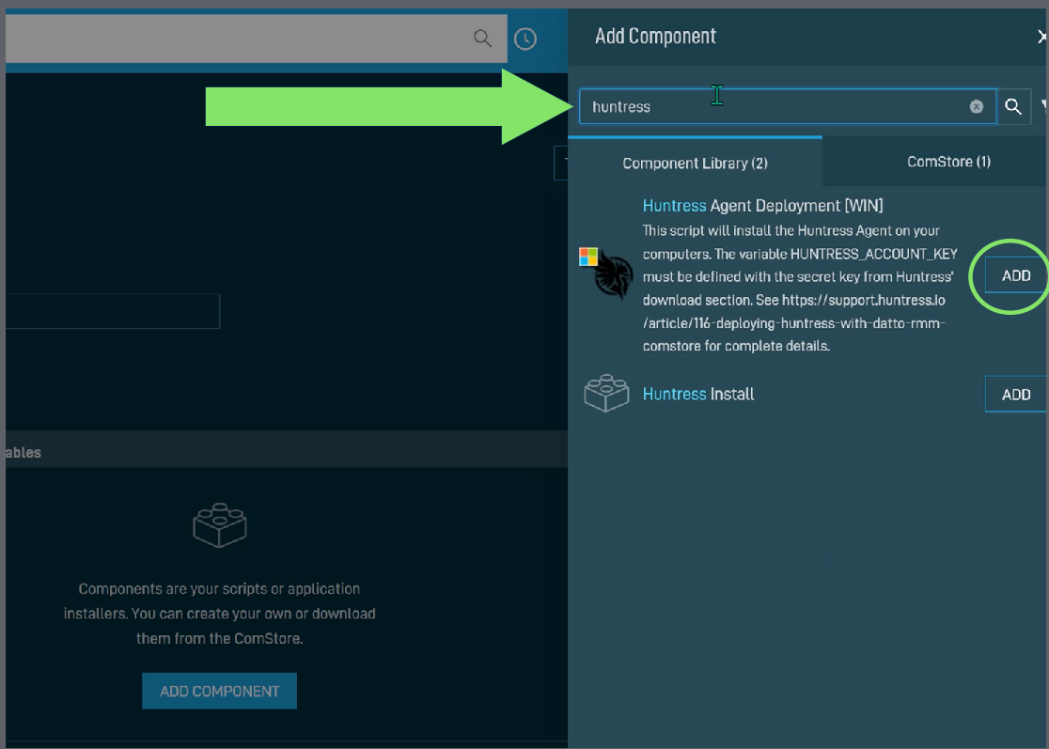Click the magnifier search button in Add Component
1049x749 pixels.
(1013, 106)
